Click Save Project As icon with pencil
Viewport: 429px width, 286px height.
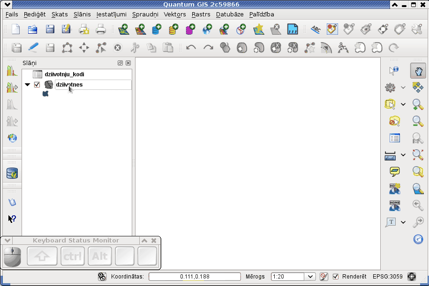66,29
